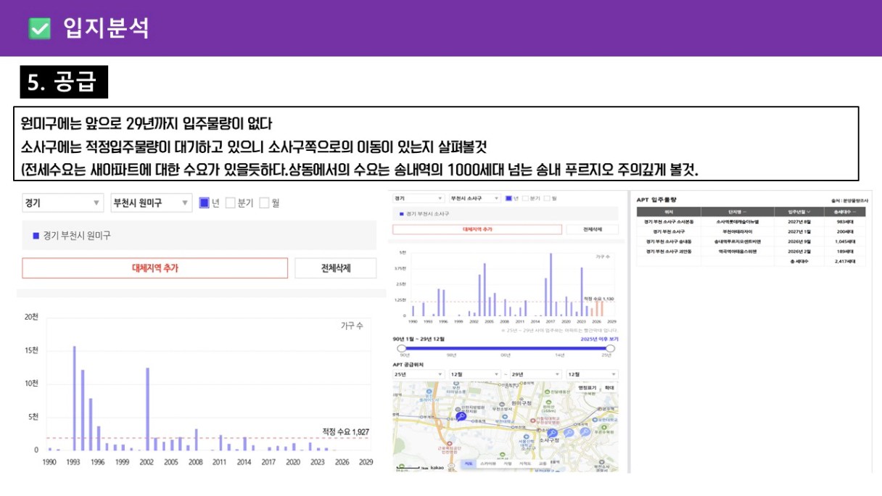Click 전체삭제 in the Sosa-gu panel
Viewport: 882px width, 496px height.
[x=592, y=229]
